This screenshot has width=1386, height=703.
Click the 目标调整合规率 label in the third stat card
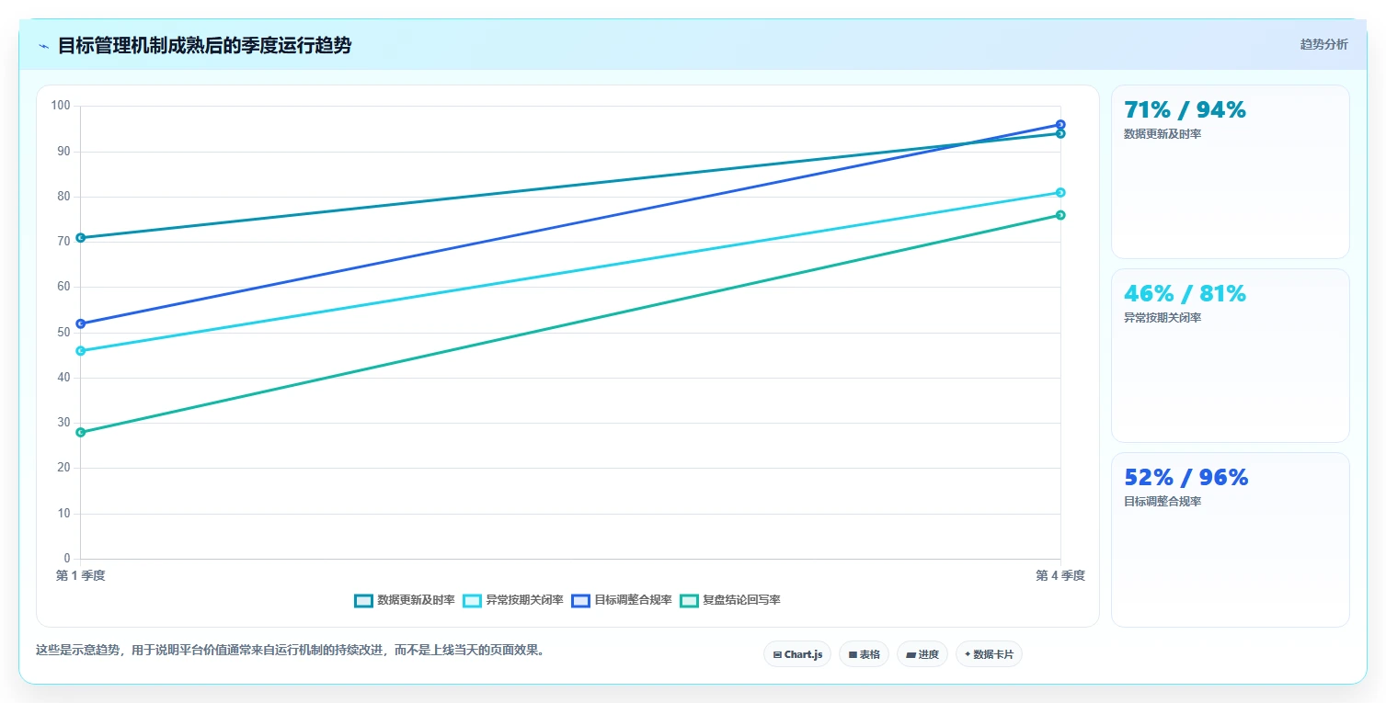(1163, 502)
